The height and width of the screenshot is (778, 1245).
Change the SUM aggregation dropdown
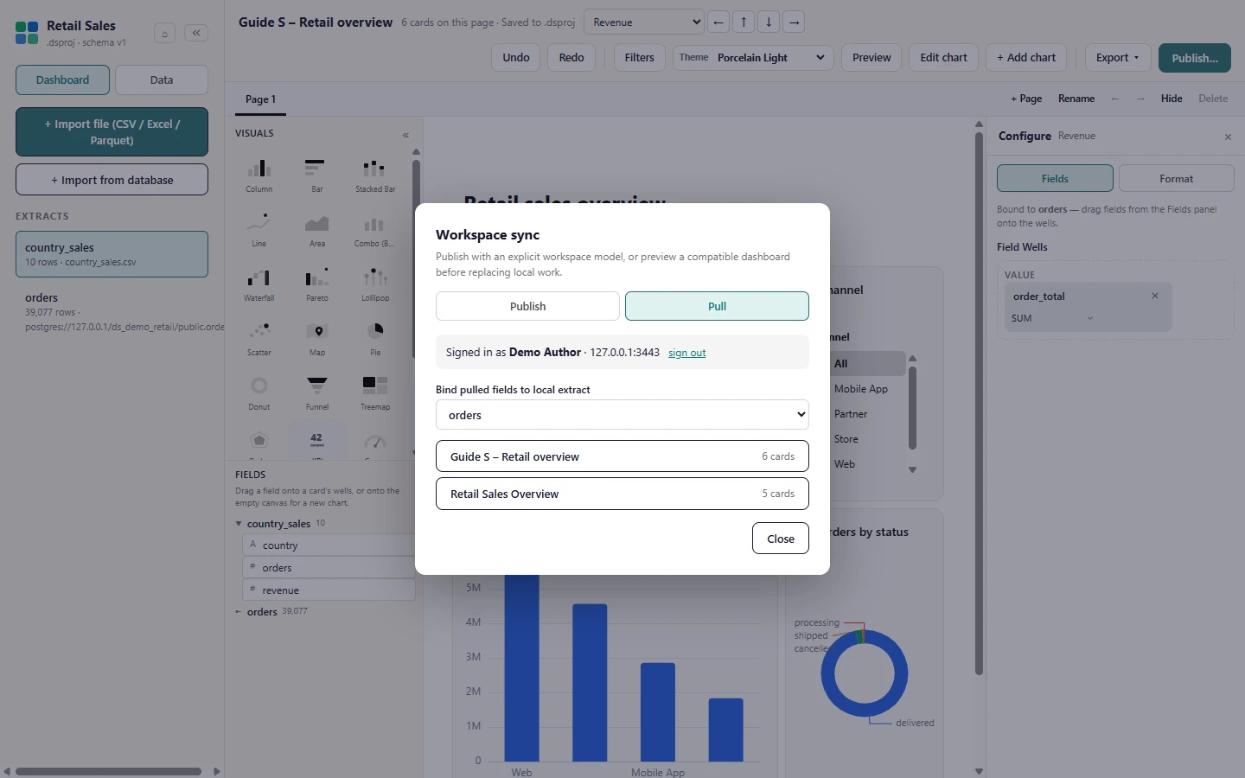point(1052,318)
